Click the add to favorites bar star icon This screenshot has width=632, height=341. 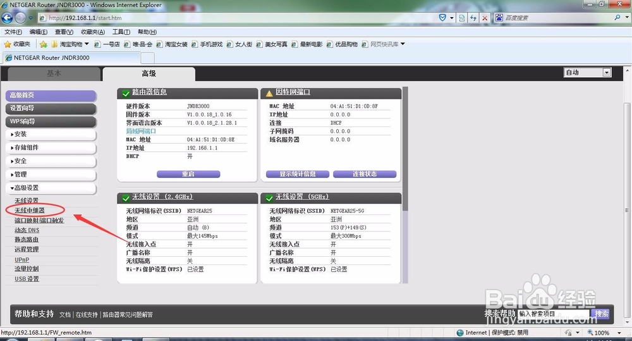coord(43,44)
